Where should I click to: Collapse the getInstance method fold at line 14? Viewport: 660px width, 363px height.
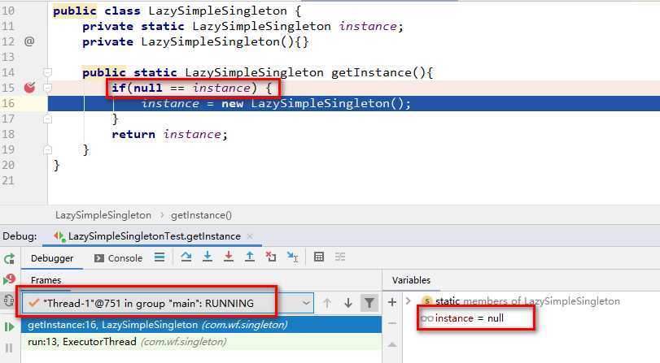[47, 72]
